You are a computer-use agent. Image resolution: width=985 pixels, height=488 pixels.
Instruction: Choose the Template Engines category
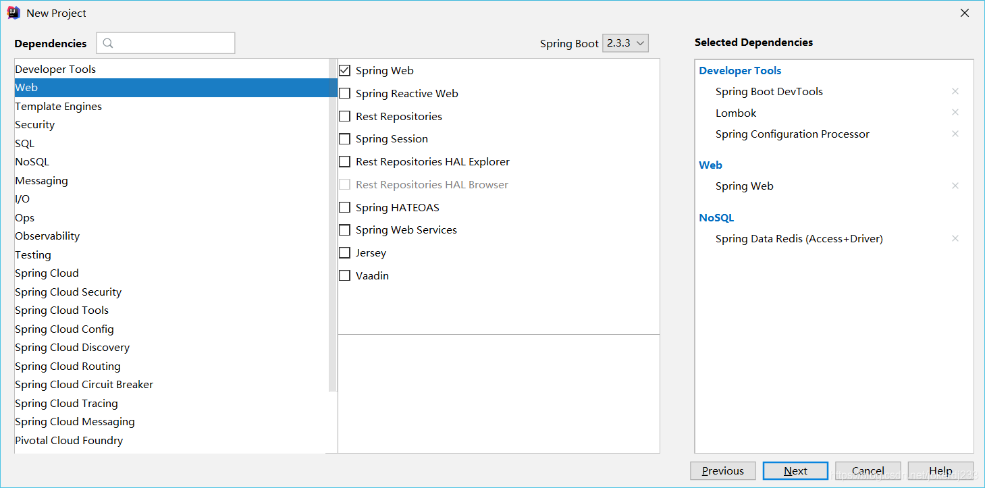click(59, 107)
